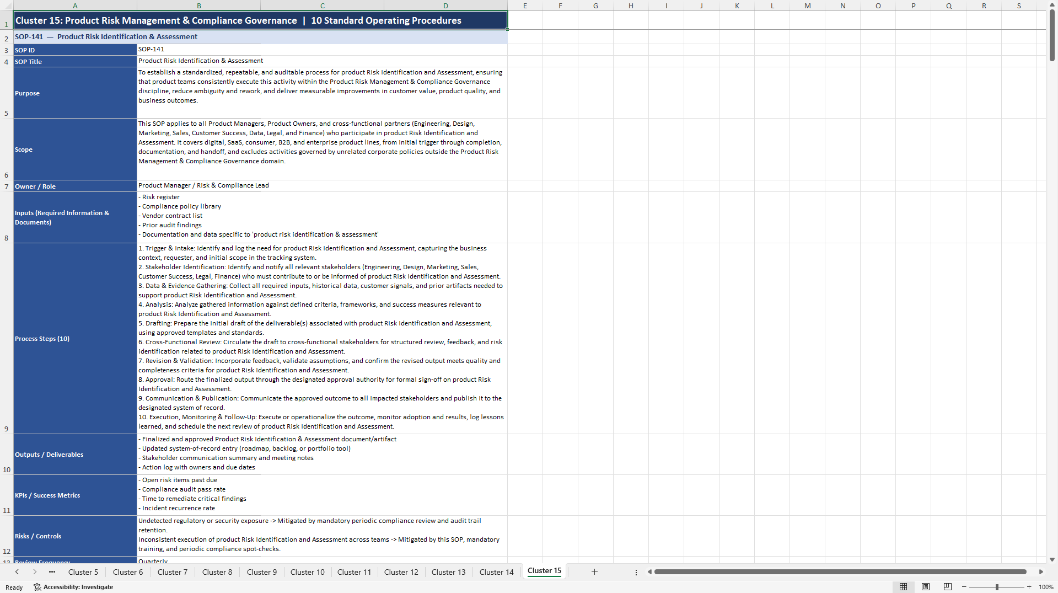Zoom out with minus button

tap(964, 587)
